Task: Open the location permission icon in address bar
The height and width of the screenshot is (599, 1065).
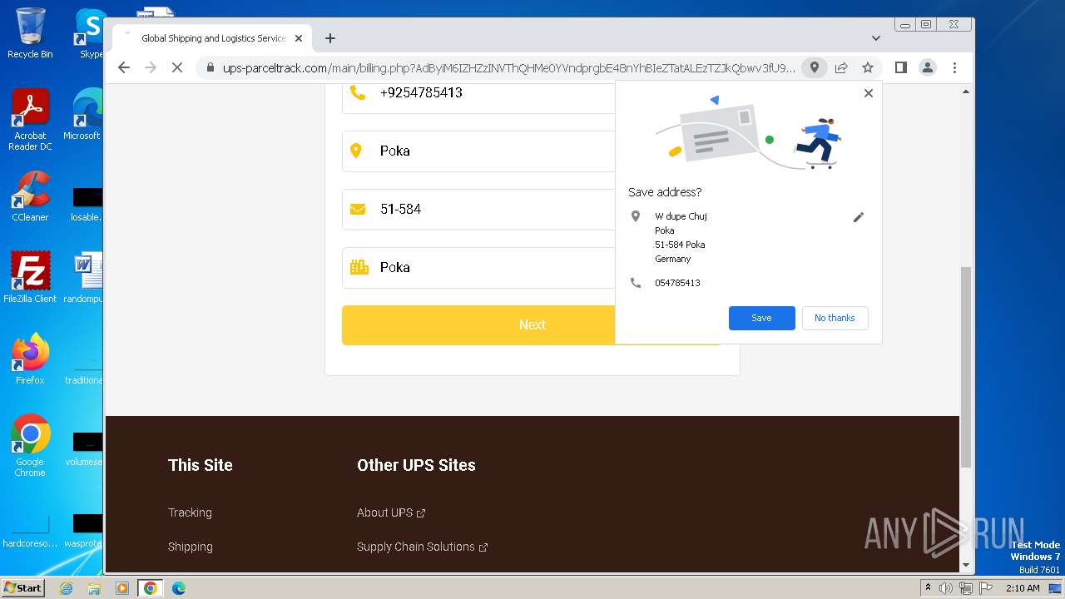Action: [815, 67]
